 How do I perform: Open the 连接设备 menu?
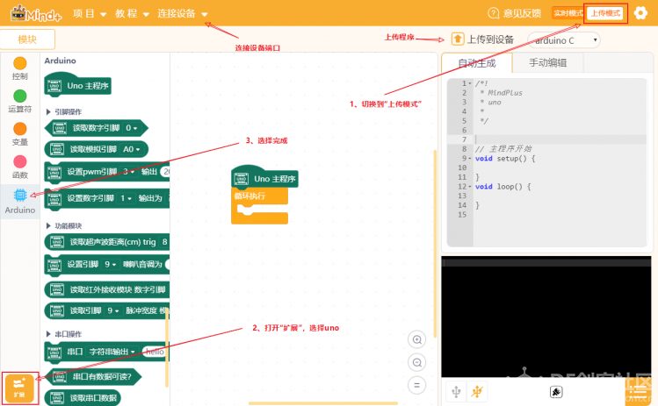pyautogui.click(x=182, y=14)
